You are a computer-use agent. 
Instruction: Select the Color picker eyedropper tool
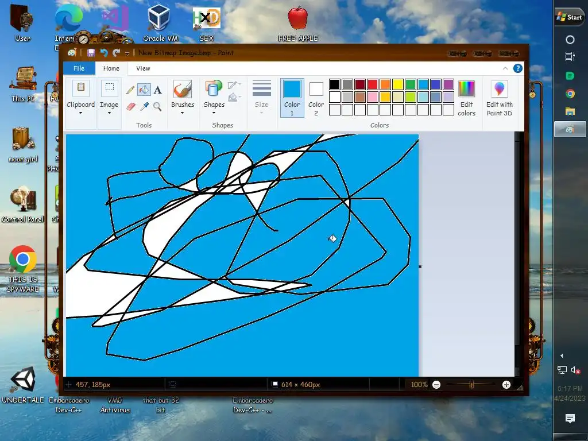tap(144, 107)
